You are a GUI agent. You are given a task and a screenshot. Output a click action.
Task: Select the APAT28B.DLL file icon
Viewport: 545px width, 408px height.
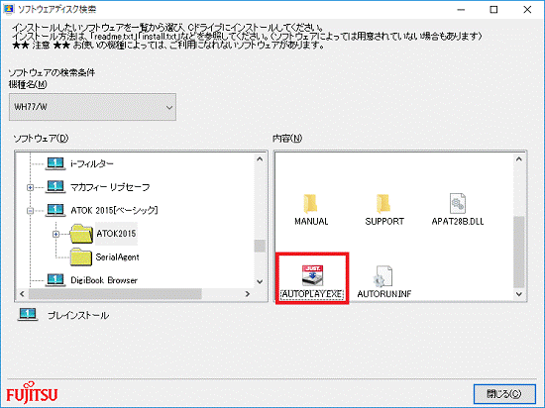tap(458, 203)
